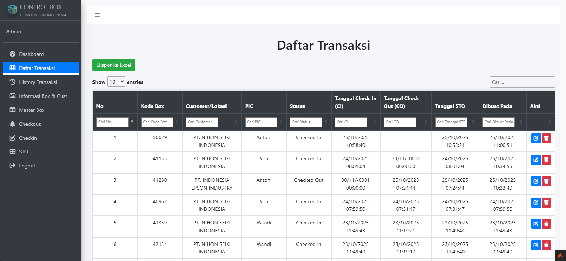Click the Cari CI filter field
The image size is (566, 261).
click(351, 122)
